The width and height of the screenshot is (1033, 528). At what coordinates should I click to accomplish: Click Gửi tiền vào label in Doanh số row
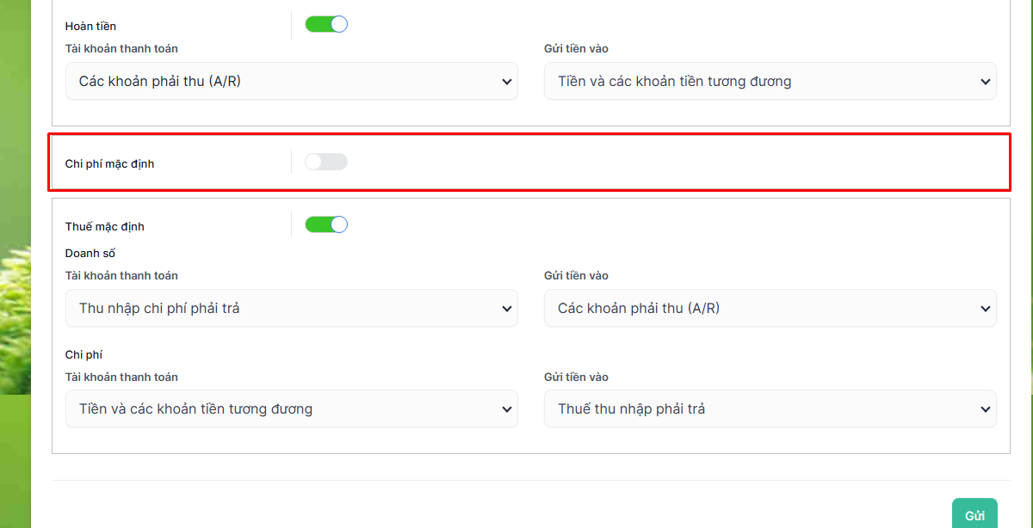[x=576, y=276]
